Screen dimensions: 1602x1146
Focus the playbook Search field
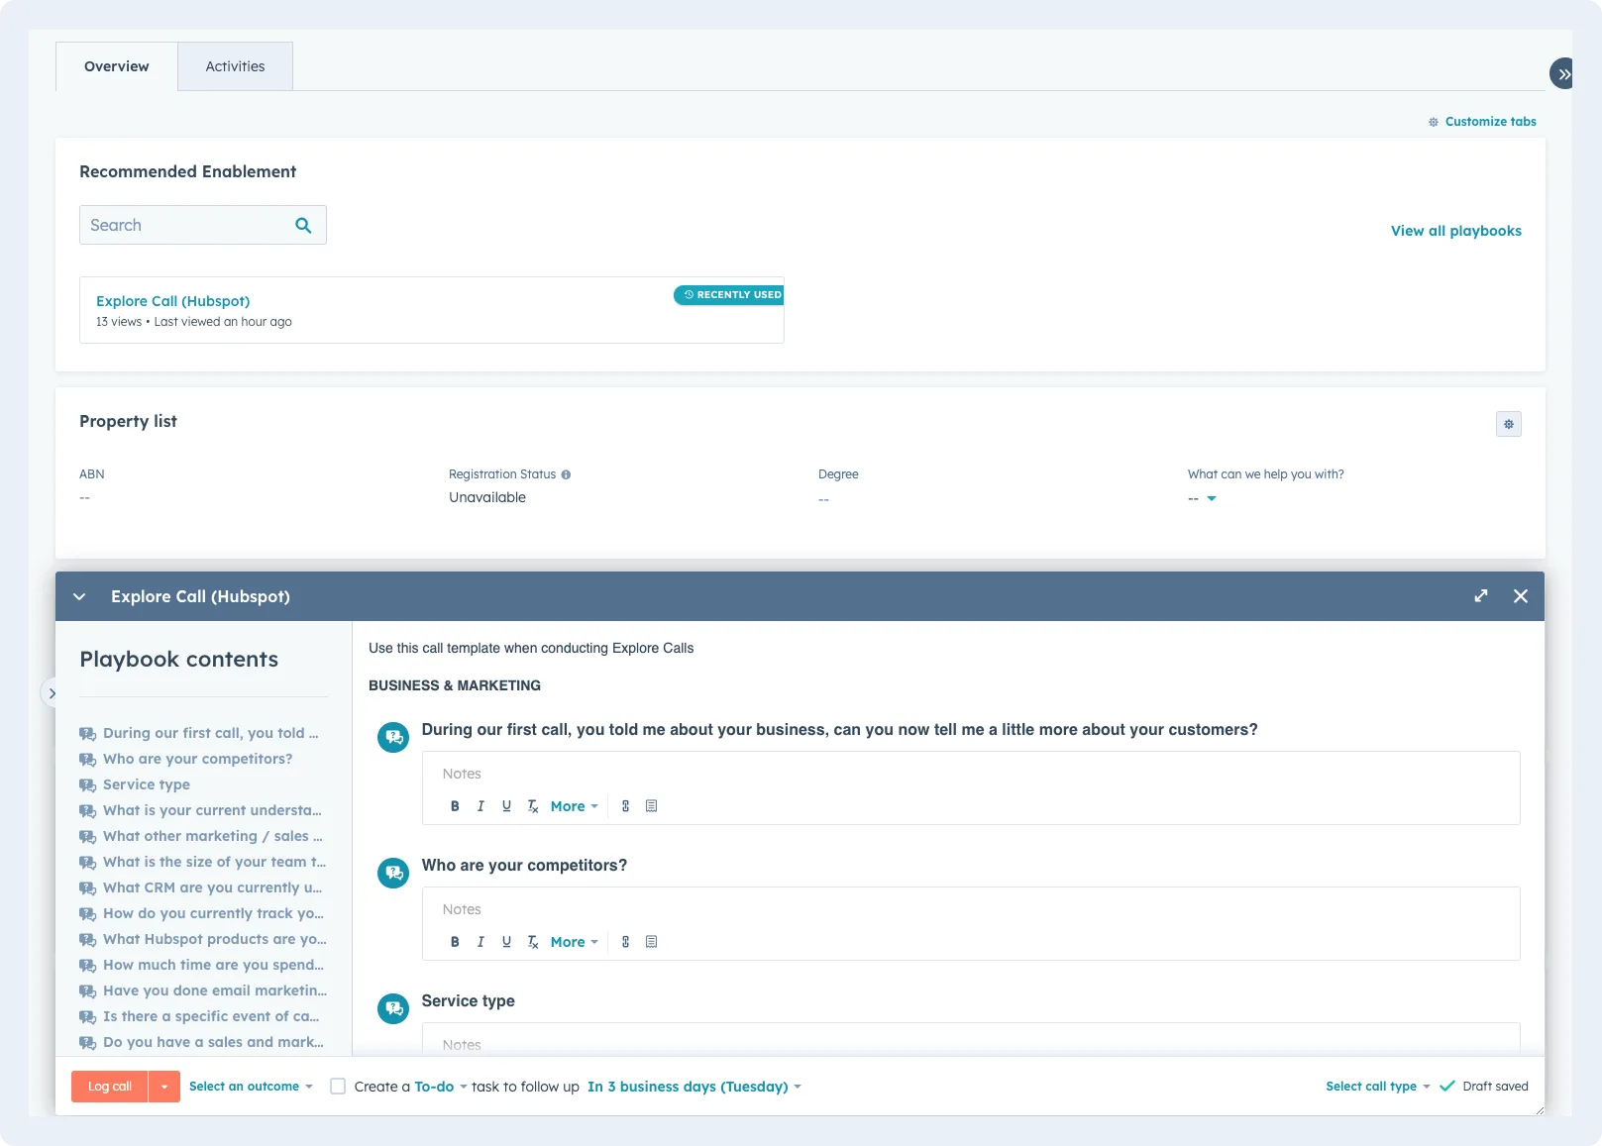pyautogui.click(x=203, y=225)
